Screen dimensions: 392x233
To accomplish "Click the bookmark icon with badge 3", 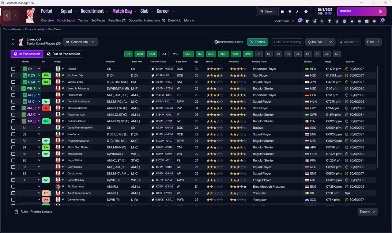I will [x=382, y=21].
